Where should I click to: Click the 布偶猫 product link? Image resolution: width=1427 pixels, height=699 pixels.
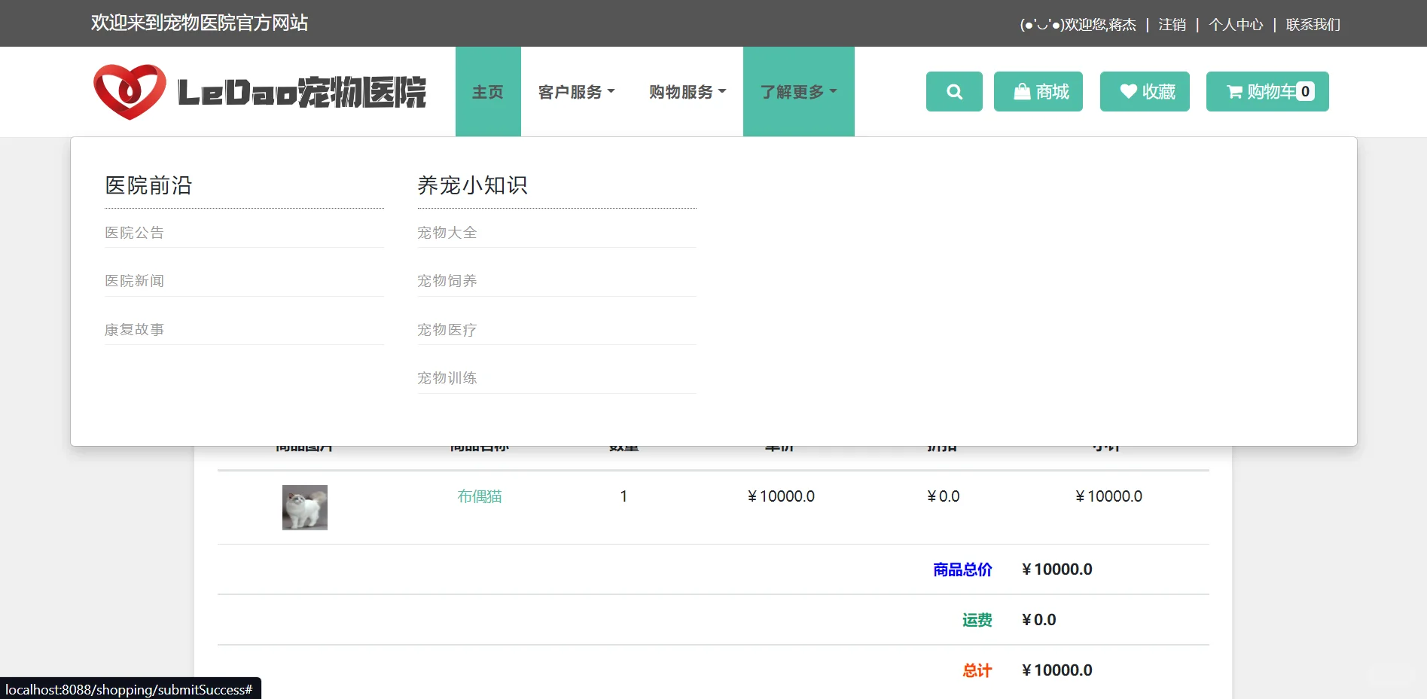tap(480, 496)
